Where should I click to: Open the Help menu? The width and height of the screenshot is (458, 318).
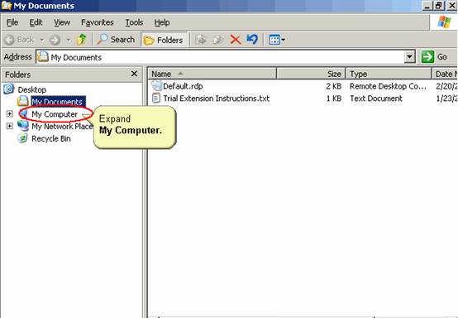tap(162, 22)
